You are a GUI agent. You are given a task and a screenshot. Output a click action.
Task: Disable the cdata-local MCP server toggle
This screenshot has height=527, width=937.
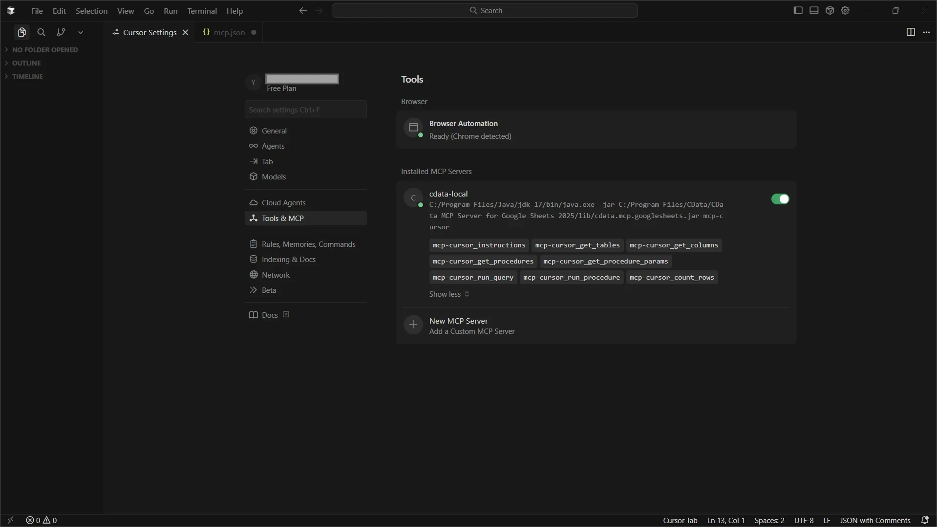pos(780,199)
